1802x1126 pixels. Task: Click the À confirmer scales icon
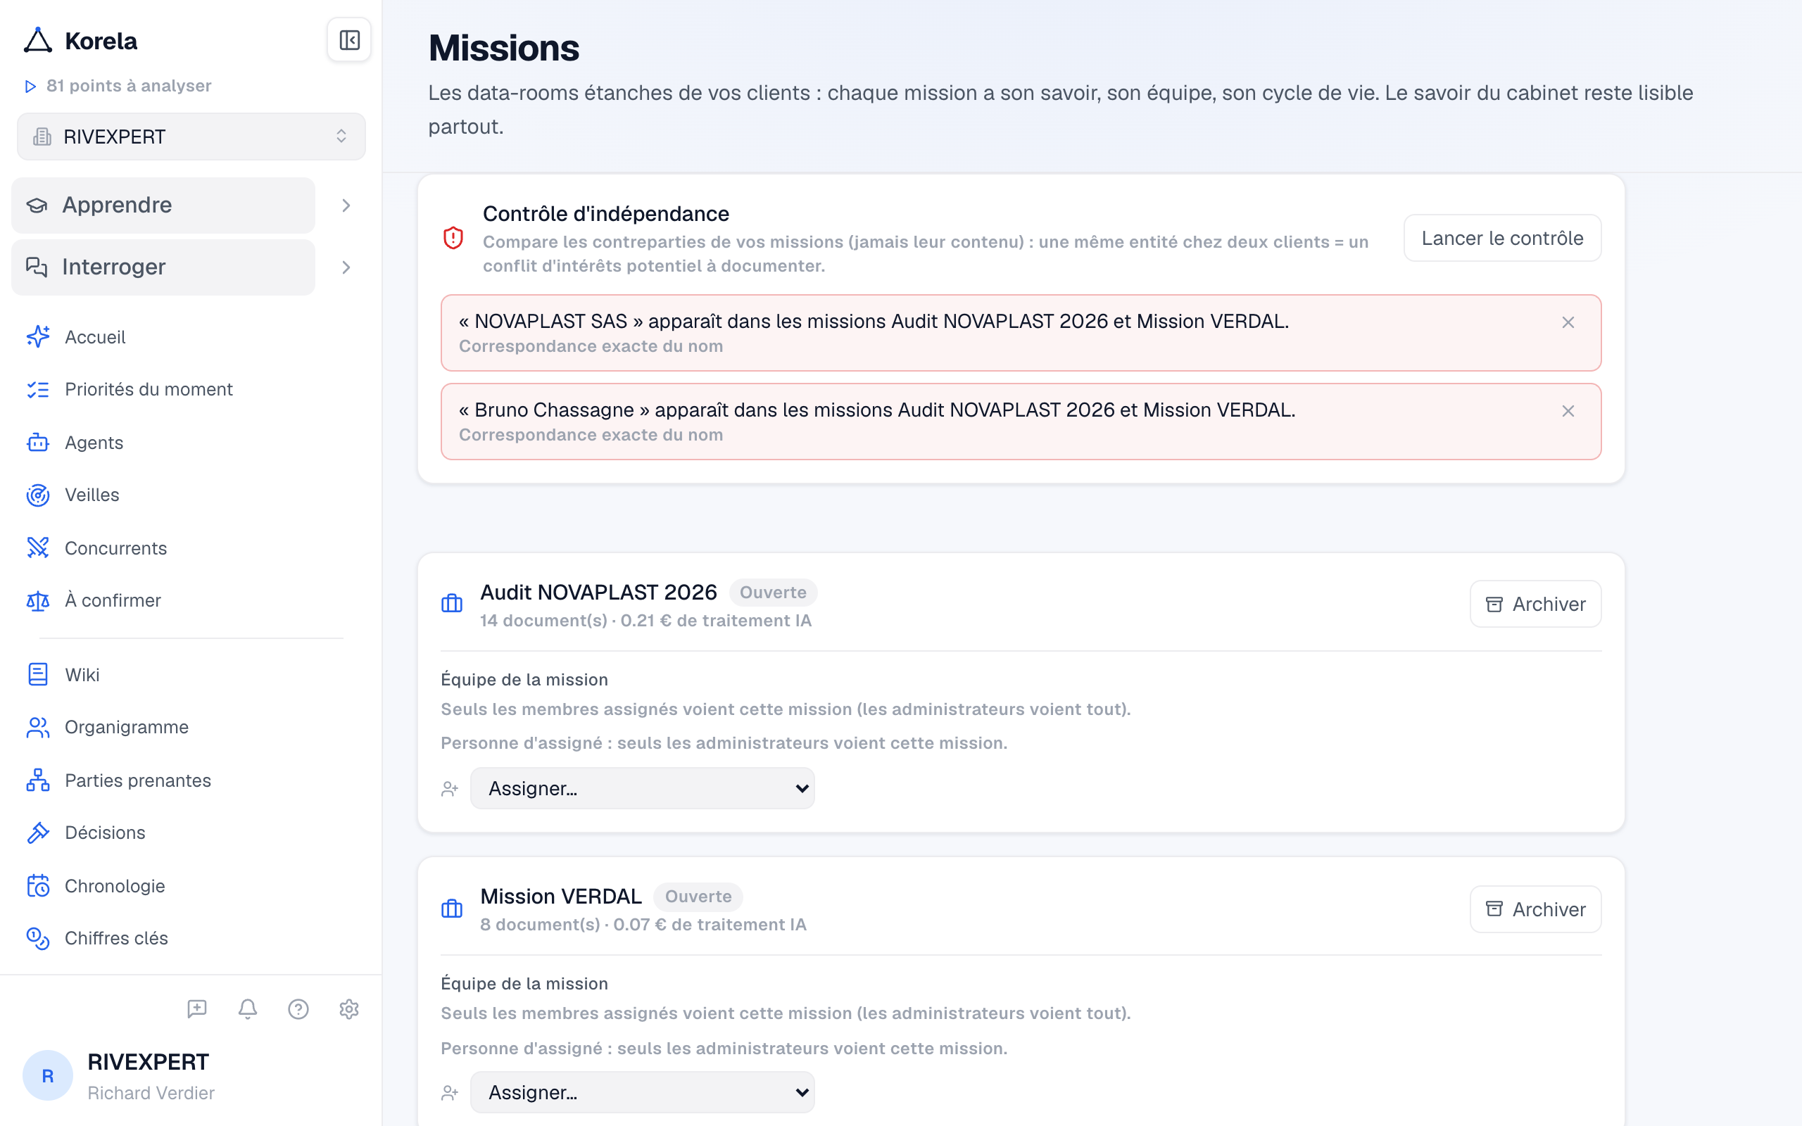pyautogui.click(x=38, y=600)
